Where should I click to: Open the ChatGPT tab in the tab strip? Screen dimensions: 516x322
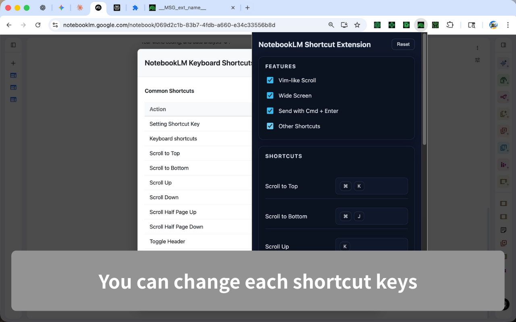coord(43,8)
